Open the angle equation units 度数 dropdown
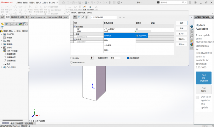 tap(115, 58)
